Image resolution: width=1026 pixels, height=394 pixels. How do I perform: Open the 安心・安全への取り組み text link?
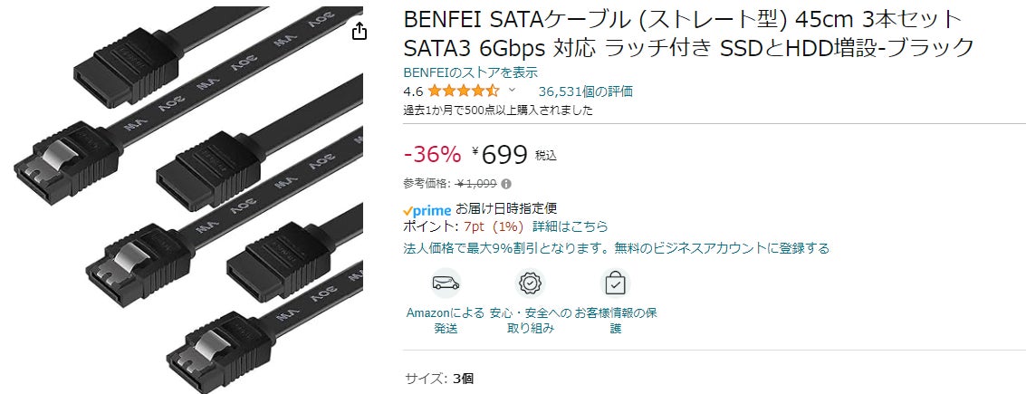click(x=531, y=321)
